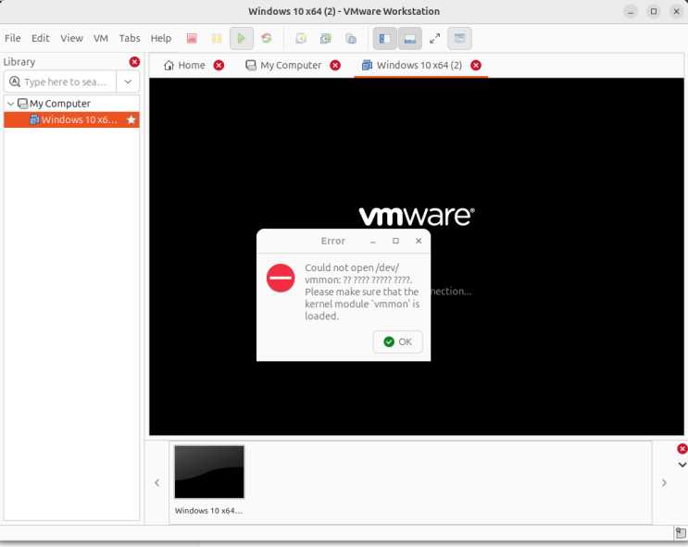
Task: Close the thumbnail bar with red X
Action: (682, 449)
